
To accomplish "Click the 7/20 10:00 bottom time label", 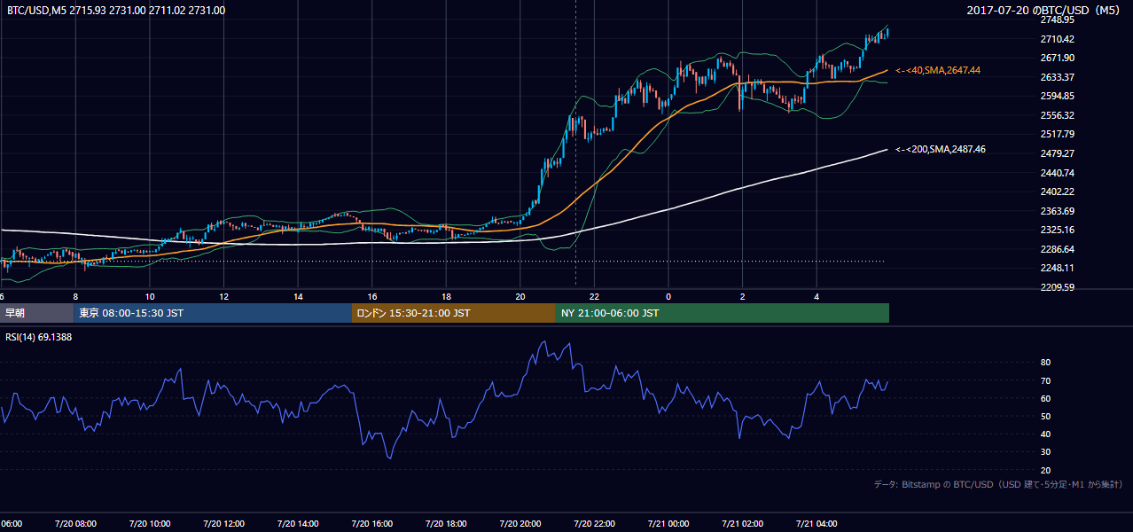I will click(149, 523).
